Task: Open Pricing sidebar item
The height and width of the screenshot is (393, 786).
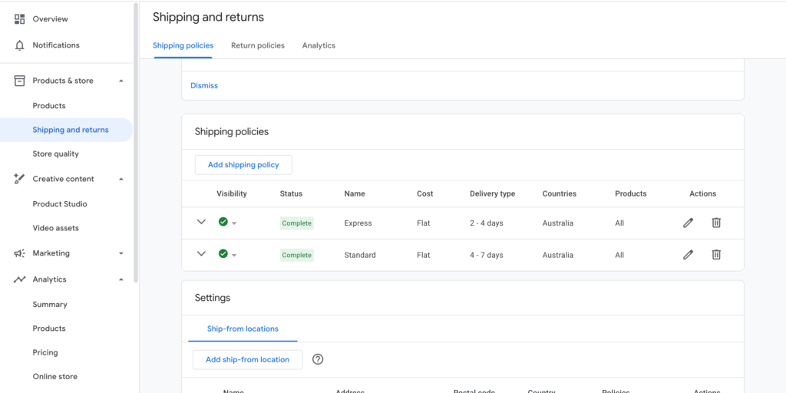Action: tap(45, 352)
